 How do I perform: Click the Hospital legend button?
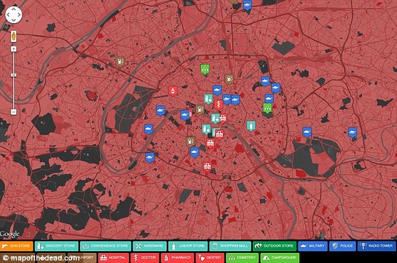click(114, 258)
